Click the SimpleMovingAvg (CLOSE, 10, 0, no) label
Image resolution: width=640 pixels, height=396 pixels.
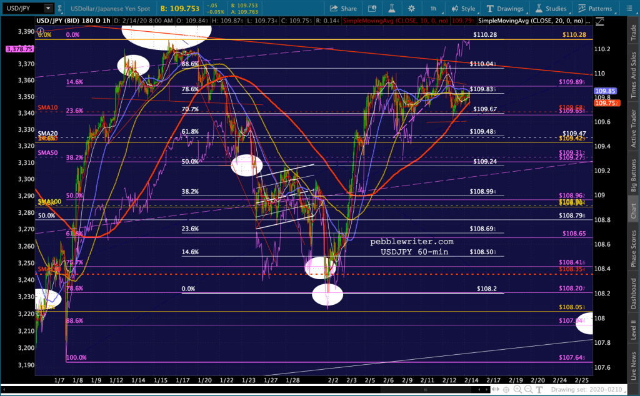(396, 21)
